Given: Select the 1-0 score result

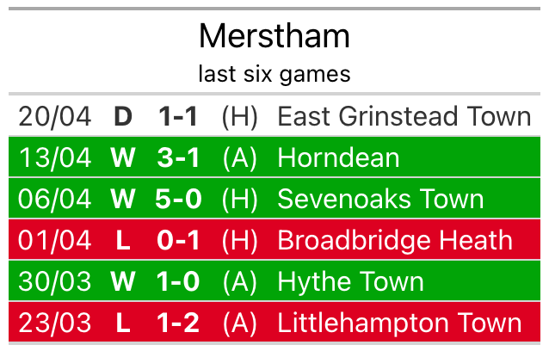Looking at the screenshot, I should [179, 281].
